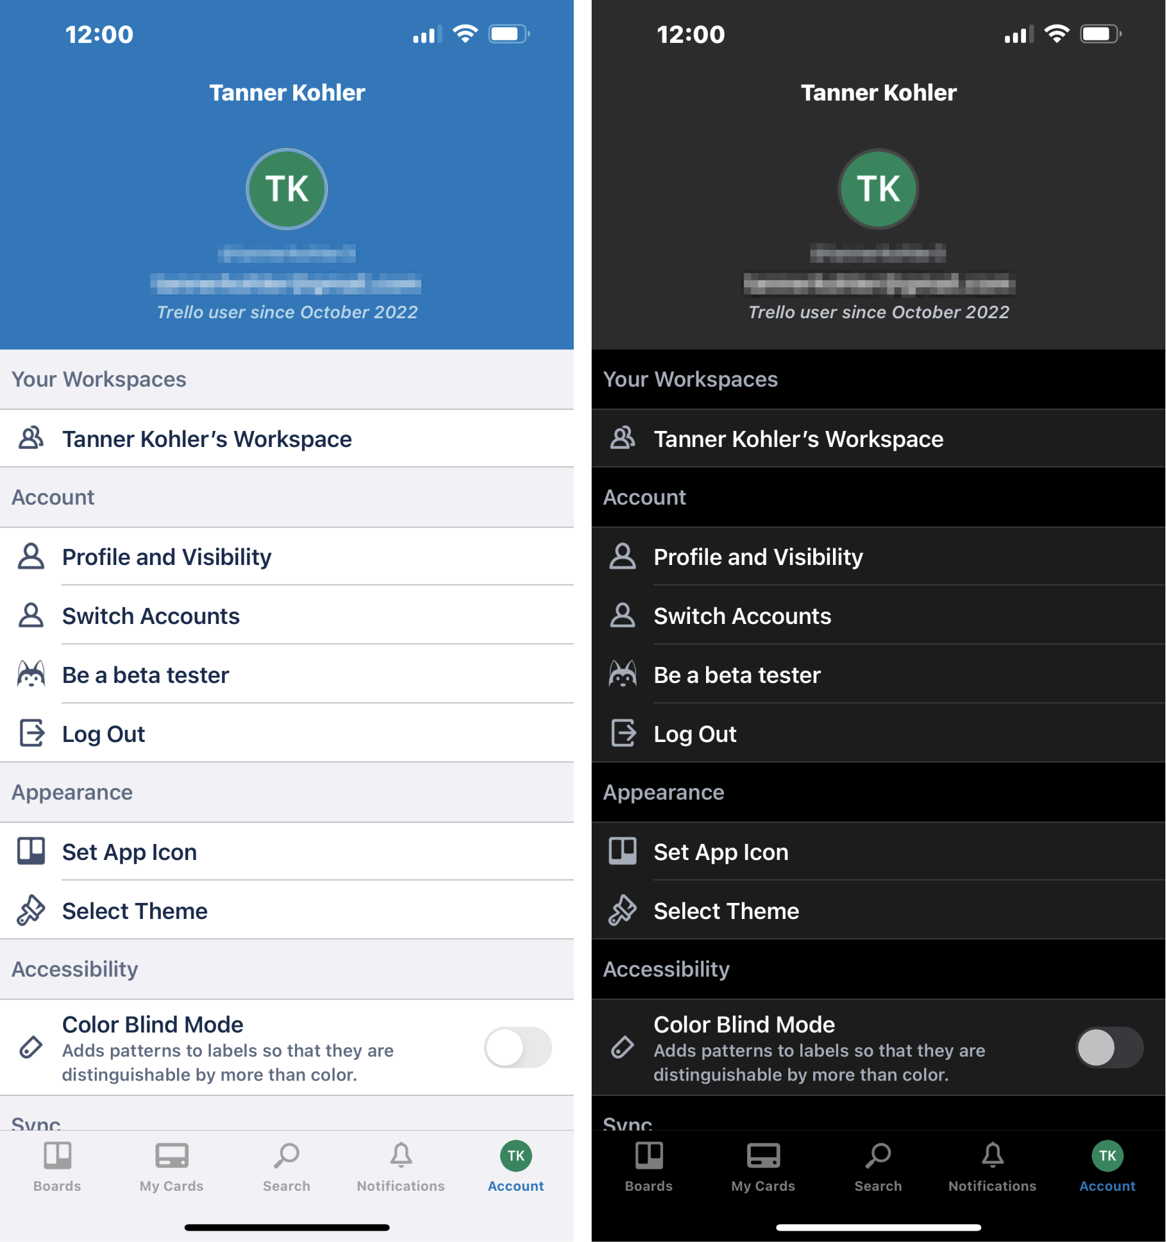Image resolution: width=1166 pixels, height=1242 pixels.
Task: Click the Log Out door icon
Action: point(31,734)
